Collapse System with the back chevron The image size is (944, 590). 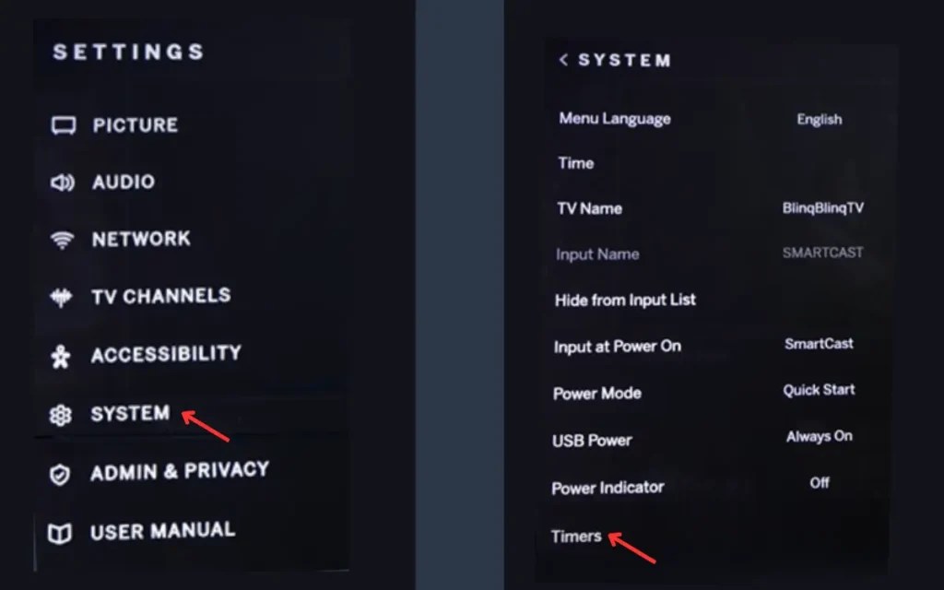click(563, 60)
